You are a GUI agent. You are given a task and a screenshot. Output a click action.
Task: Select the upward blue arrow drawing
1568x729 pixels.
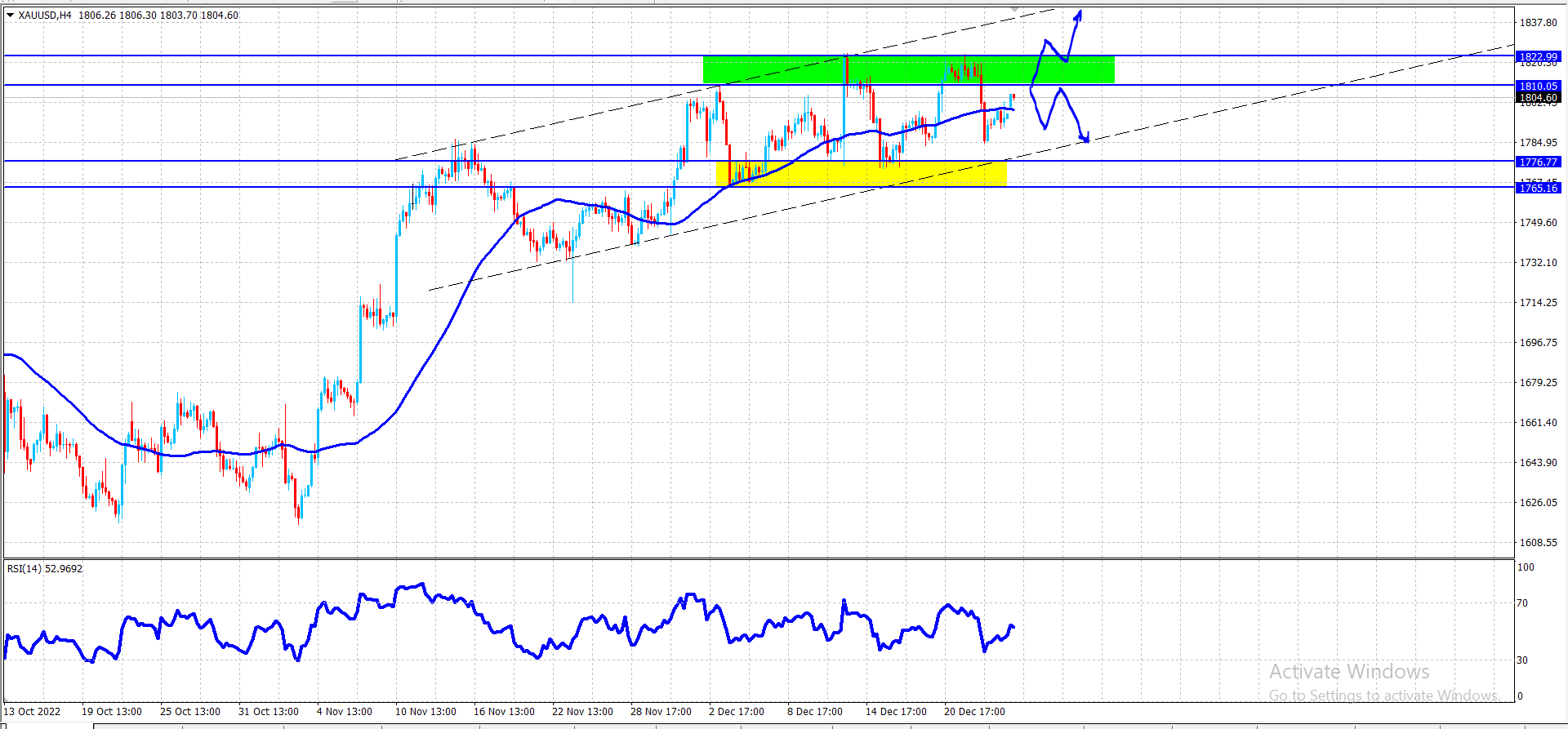click(1058, 49)
